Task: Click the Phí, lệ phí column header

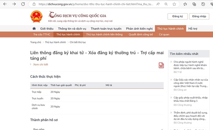Action: [x=80, y=85]
